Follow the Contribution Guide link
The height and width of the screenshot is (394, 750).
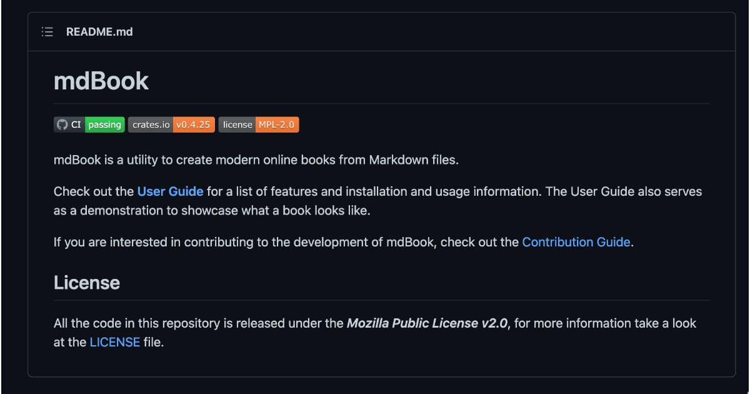pos(576,242)
